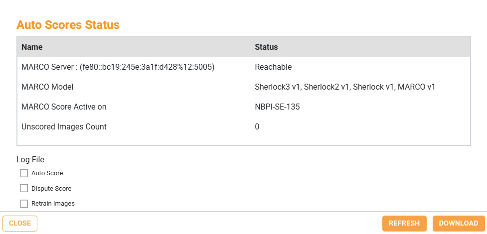Screen dimensions: 487x234
Task: Check the Retrain Images checkbox
Action: point(24,203)
